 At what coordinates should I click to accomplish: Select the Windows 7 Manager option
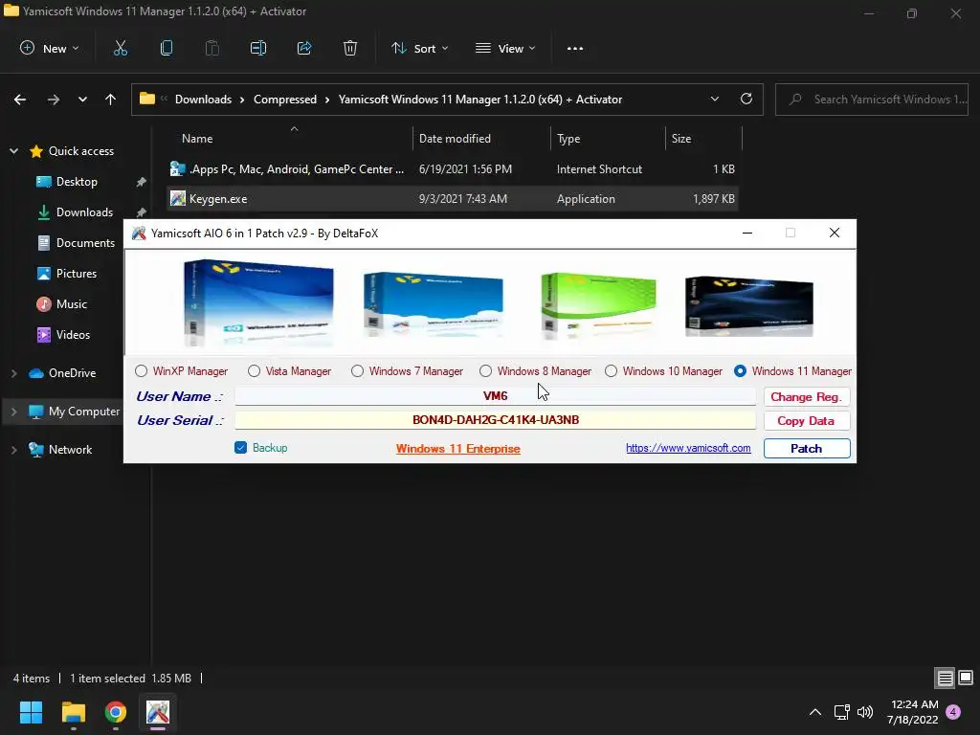357,371
